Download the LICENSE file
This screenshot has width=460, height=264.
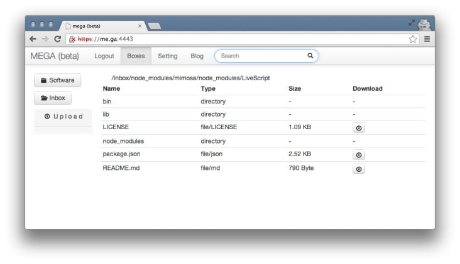point(358,128)
